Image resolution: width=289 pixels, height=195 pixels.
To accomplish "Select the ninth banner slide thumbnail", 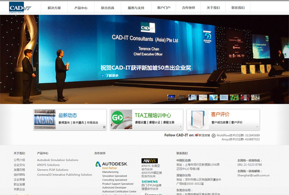I will [x=256, y=97].
